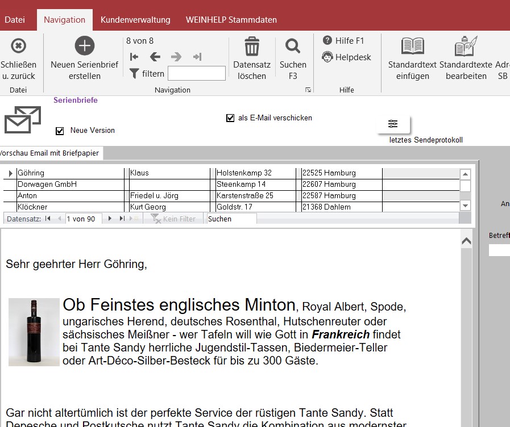The width and height of the screenshot is (510, 427).
Task: Open search with Suchen F3 magnifier
Action: coord(293,46)
